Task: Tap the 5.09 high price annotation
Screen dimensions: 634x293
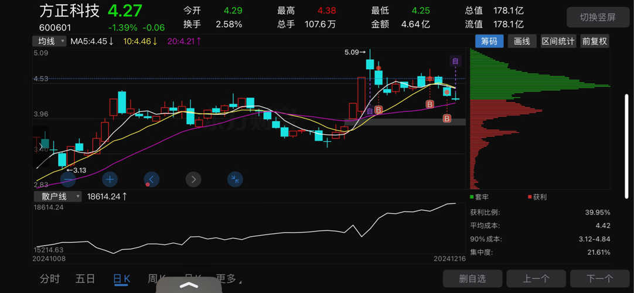Action: [355, 52]
